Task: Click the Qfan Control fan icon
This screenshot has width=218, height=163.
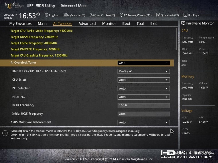Action: [91, 15]
